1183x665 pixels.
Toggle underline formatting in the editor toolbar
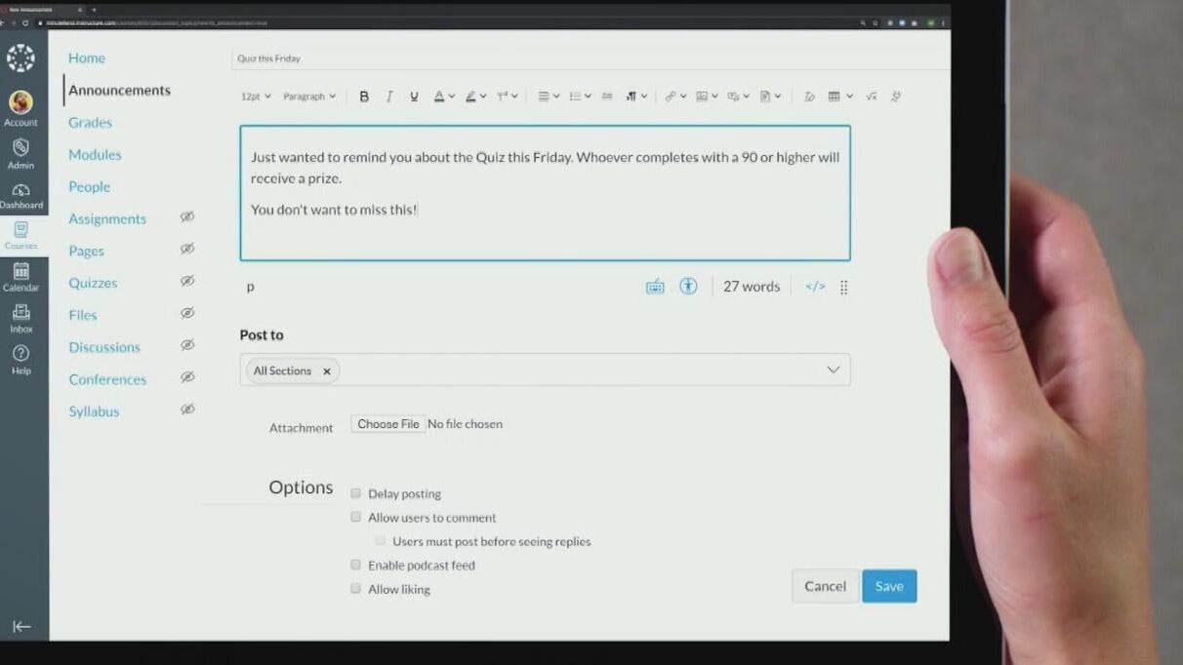click(414, 97)
